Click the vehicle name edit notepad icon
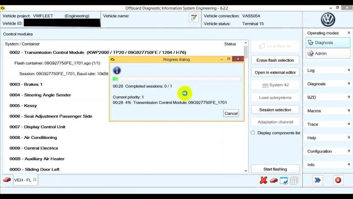Image resolution: width=353 pixels, height=199 pixels. point(194,18)
